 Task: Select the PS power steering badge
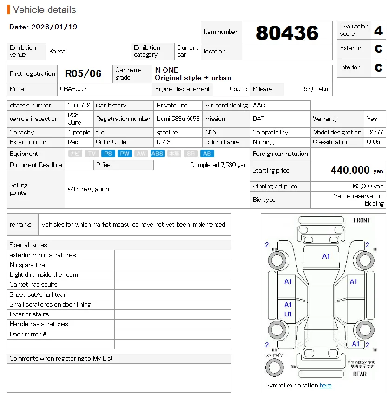[x=108, y=154]
